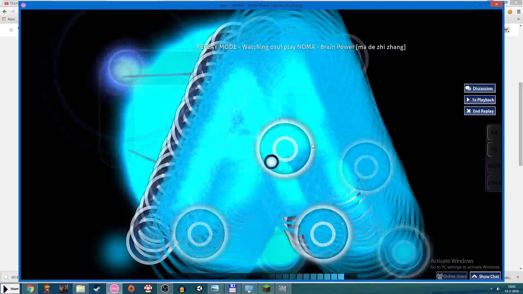Image resolution: width=523 pixels, height=294 pixels.
Task: Open Unity from the taskbar
Action: (199, 289)
